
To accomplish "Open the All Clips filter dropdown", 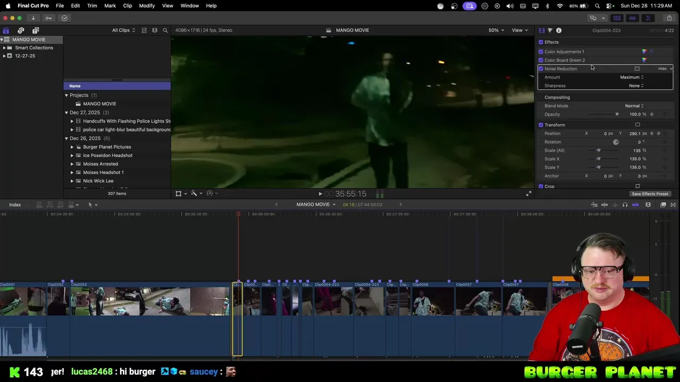I will (x=123, y=30).
